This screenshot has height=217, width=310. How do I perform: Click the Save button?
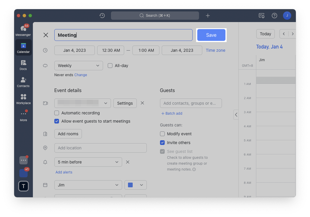click(x=211, y=35)
